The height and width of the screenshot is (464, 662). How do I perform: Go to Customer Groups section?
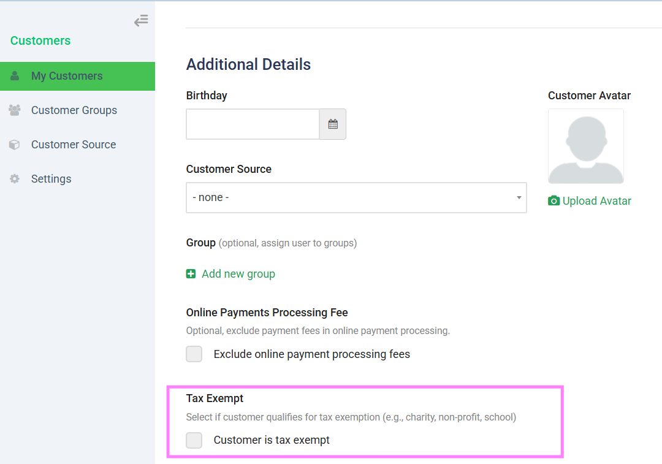(74, 110)
